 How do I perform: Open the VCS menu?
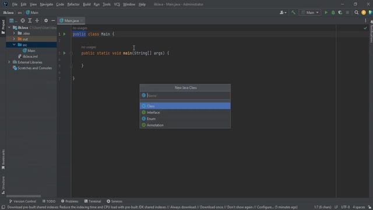pos(117,4)
